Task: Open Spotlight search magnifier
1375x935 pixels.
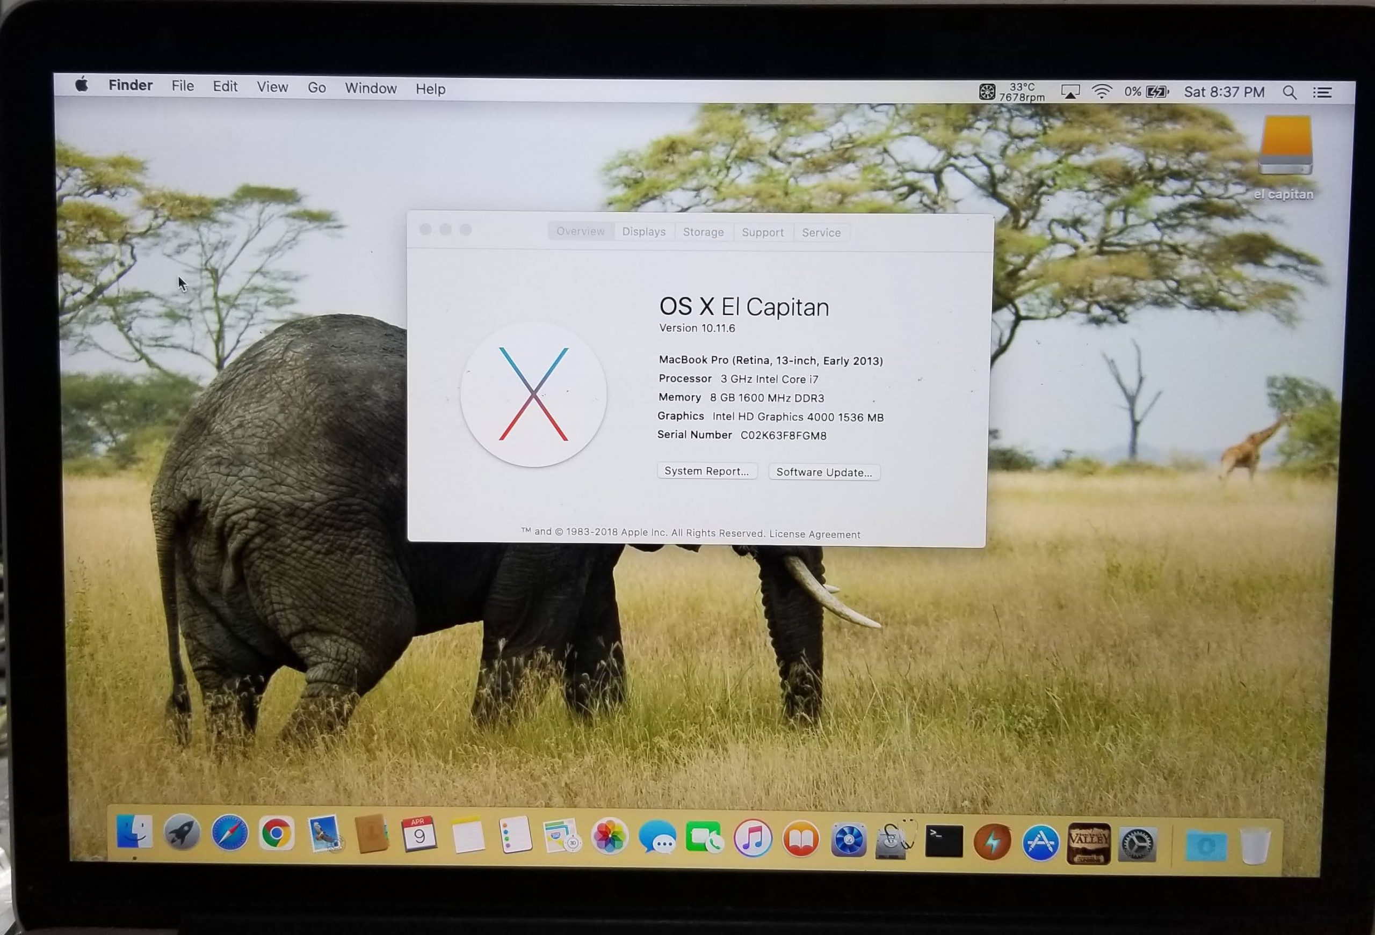Action: click(1290, 92)
